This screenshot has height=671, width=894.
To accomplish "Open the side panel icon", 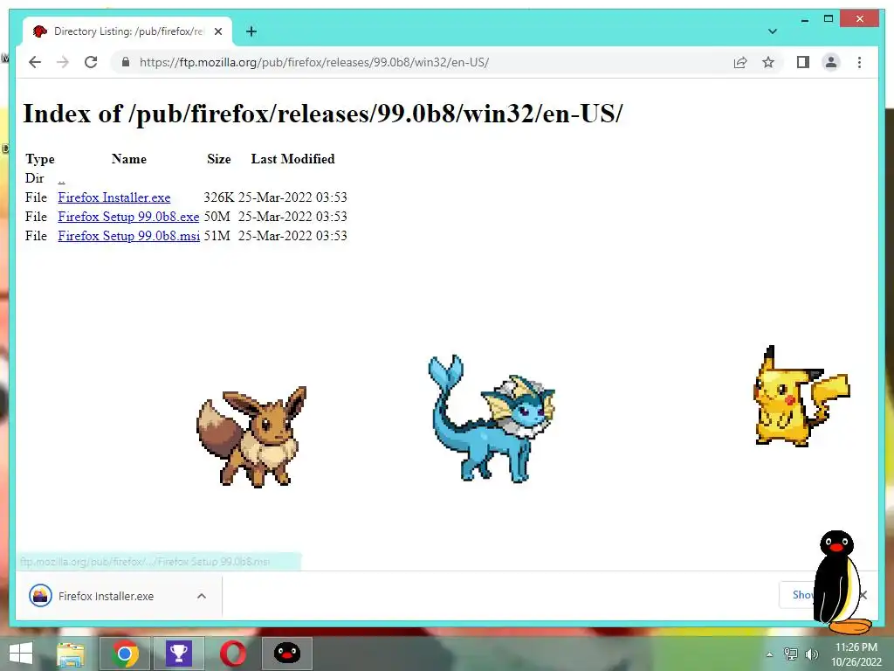I will 803,62.
